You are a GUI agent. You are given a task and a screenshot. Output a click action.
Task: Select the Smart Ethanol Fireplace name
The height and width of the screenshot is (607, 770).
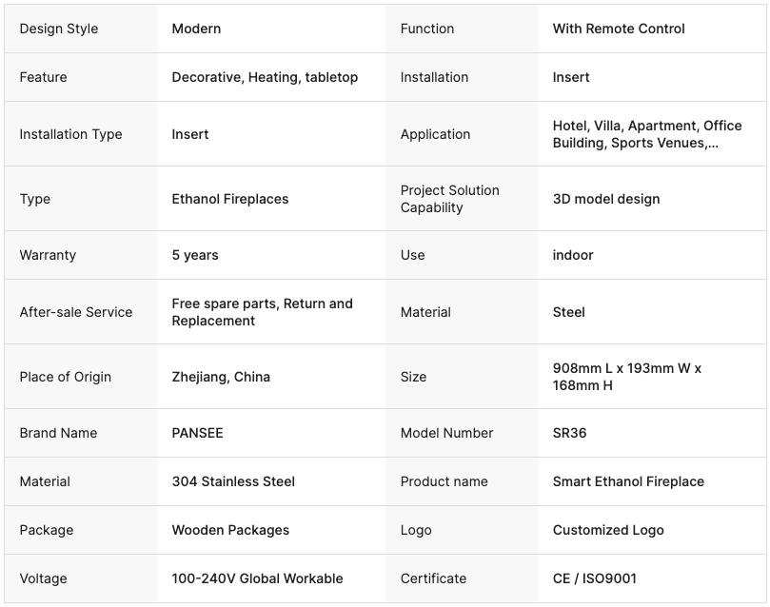628,481
